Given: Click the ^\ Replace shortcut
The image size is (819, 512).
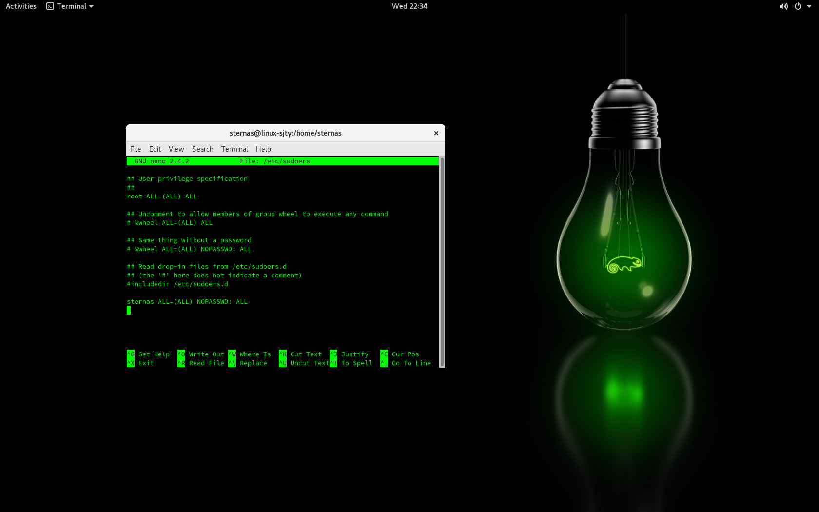Looking at the screenshot, I should pos(248,363).
